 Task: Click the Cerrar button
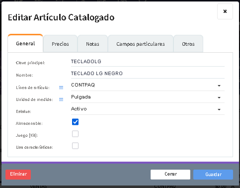click(170, 175)
